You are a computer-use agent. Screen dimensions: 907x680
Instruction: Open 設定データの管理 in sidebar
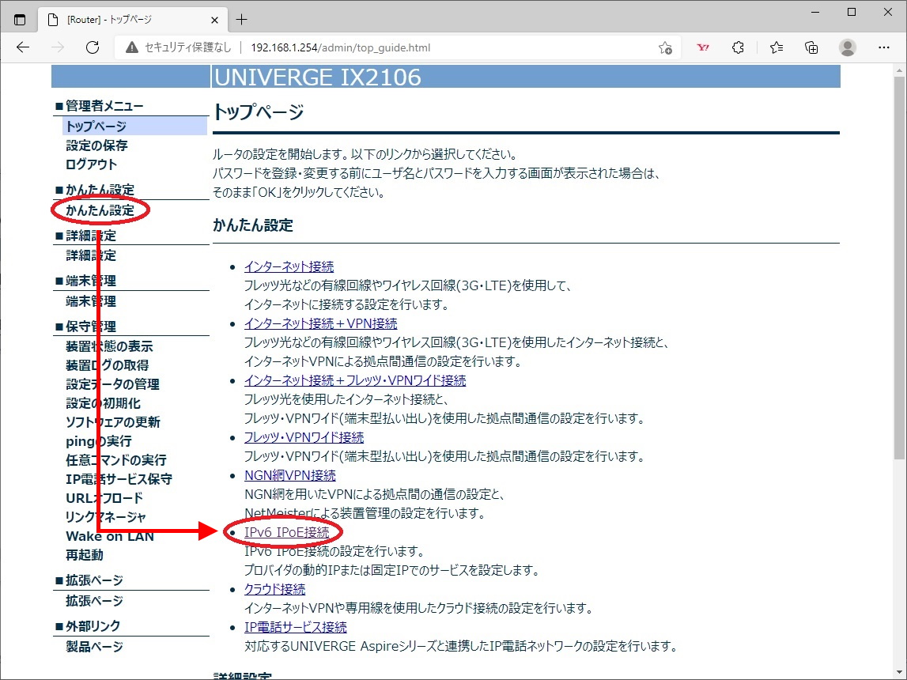click(x=112, y=384)
